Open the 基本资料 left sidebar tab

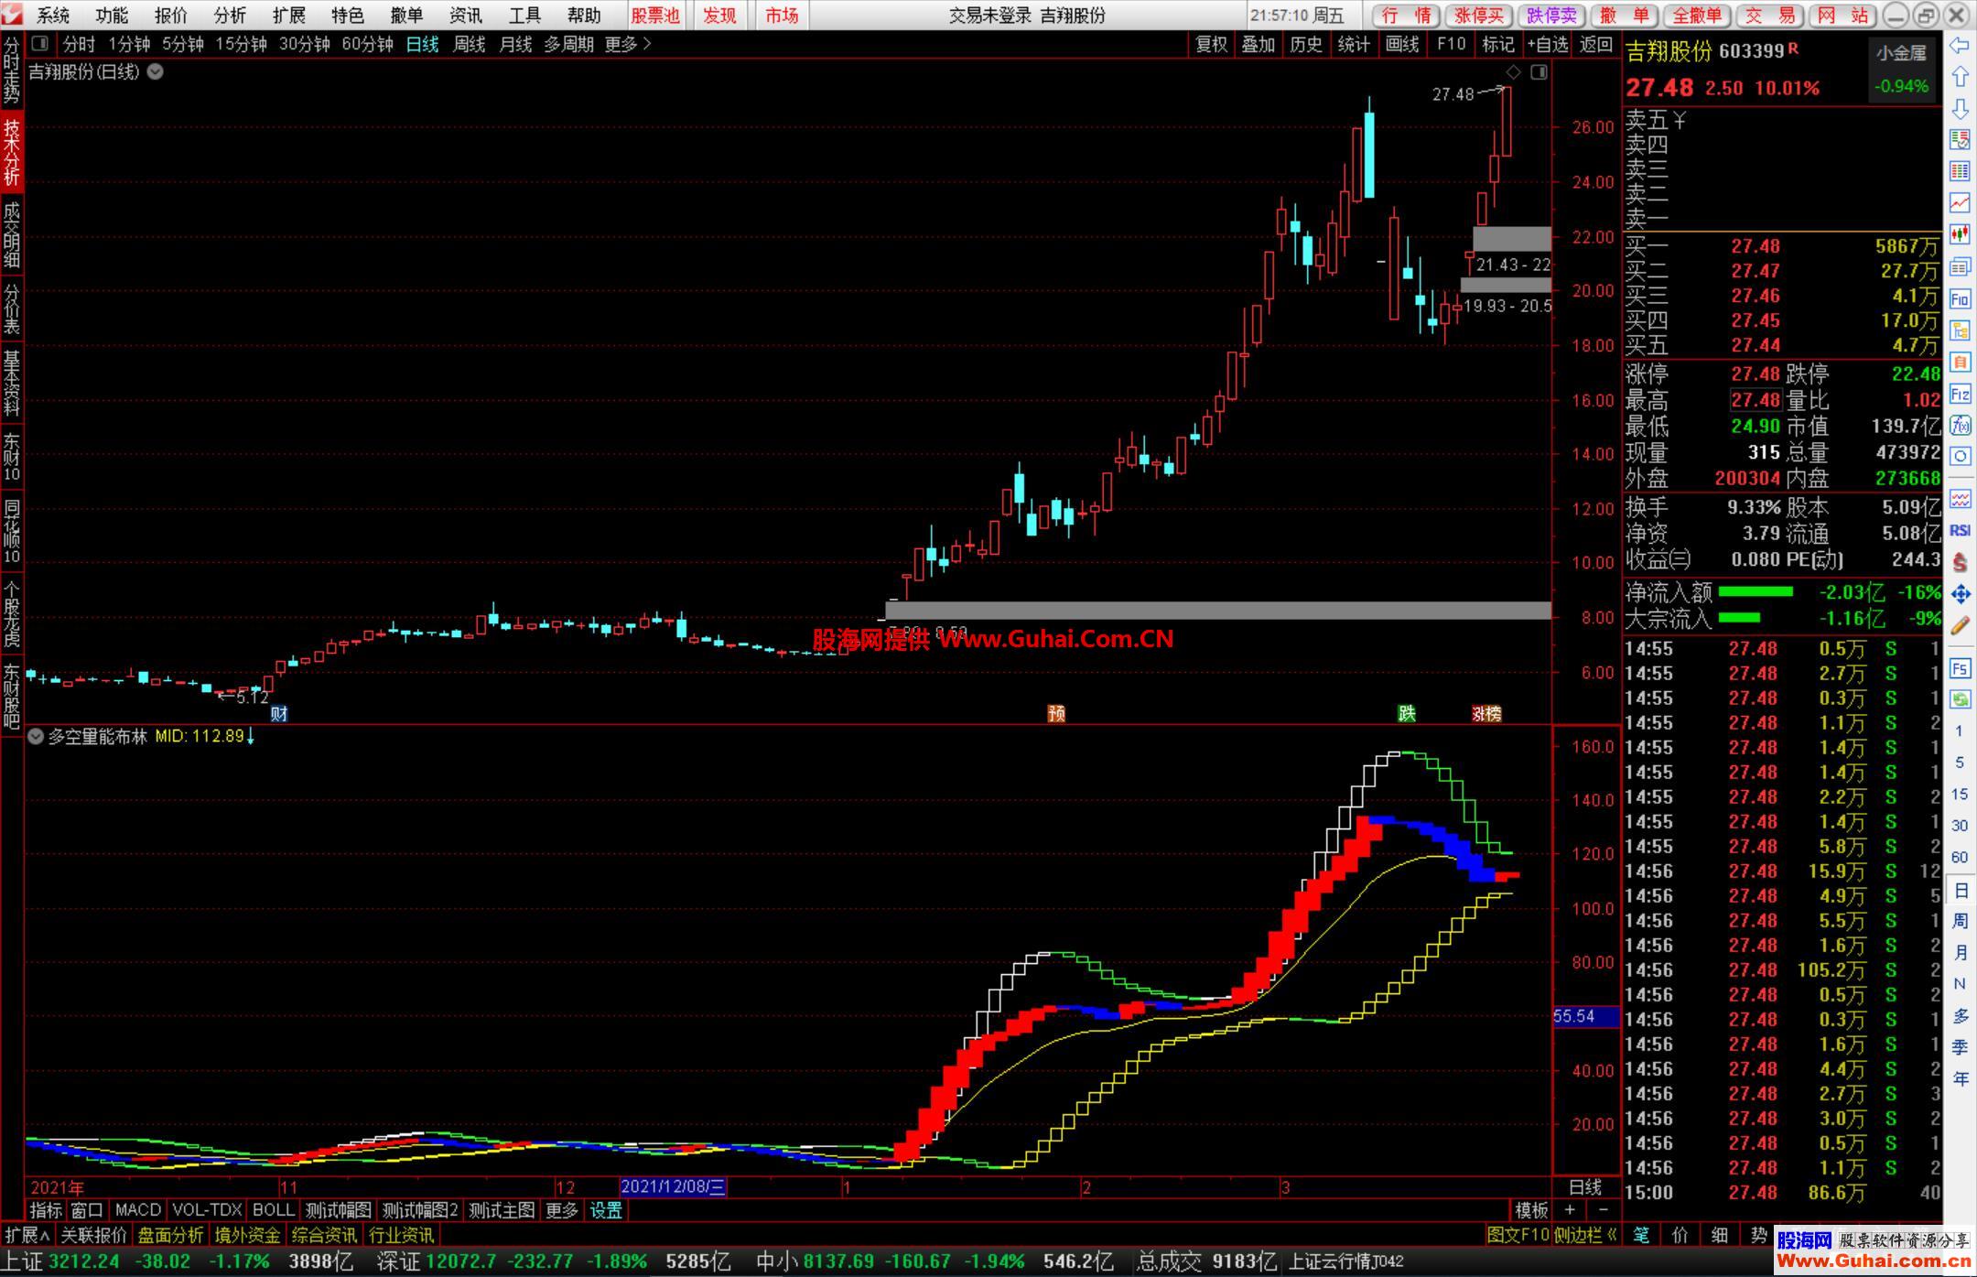coord(12,383)
